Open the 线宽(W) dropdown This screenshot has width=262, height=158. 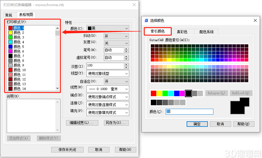(108, 89)
